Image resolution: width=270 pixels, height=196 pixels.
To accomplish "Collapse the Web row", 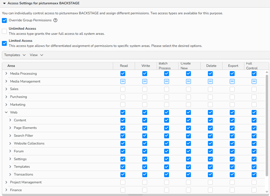I will [6, 112].
